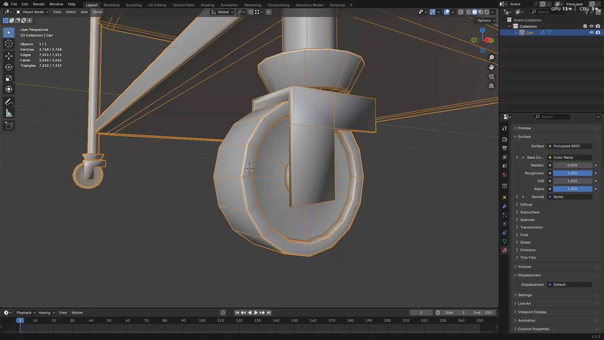Viewport: 604px width, 340px height.
Task: Click the Options button in viewport
Action: click(486, 20)
